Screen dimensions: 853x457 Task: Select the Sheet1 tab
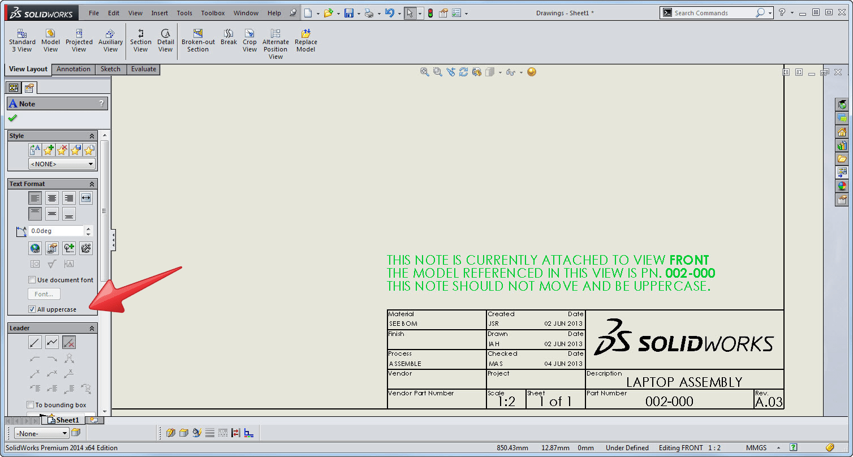coord(63,420)
